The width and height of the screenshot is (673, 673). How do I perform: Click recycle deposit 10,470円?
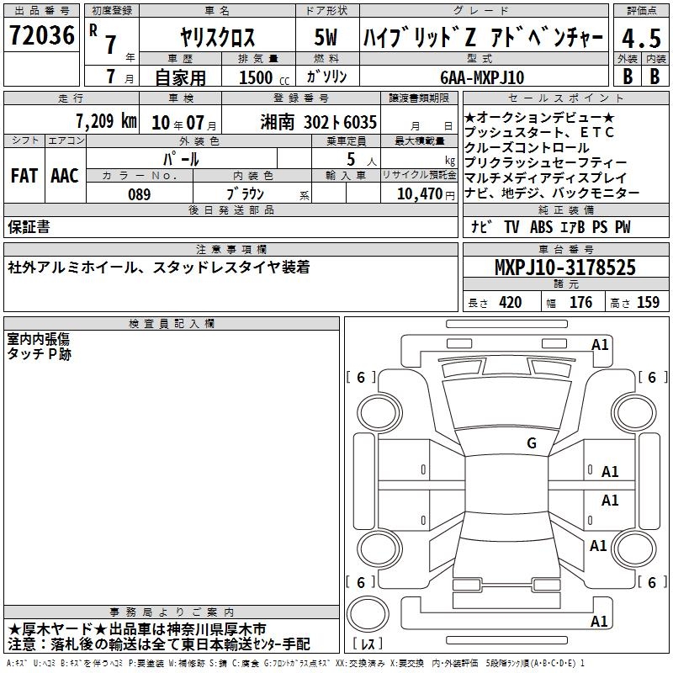pos(426,194)
